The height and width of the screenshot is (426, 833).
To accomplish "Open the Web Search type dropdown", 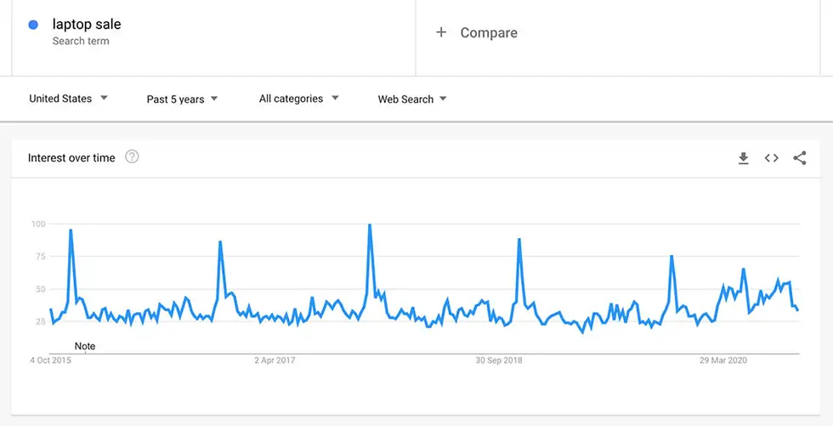I will tap(412, 99).
